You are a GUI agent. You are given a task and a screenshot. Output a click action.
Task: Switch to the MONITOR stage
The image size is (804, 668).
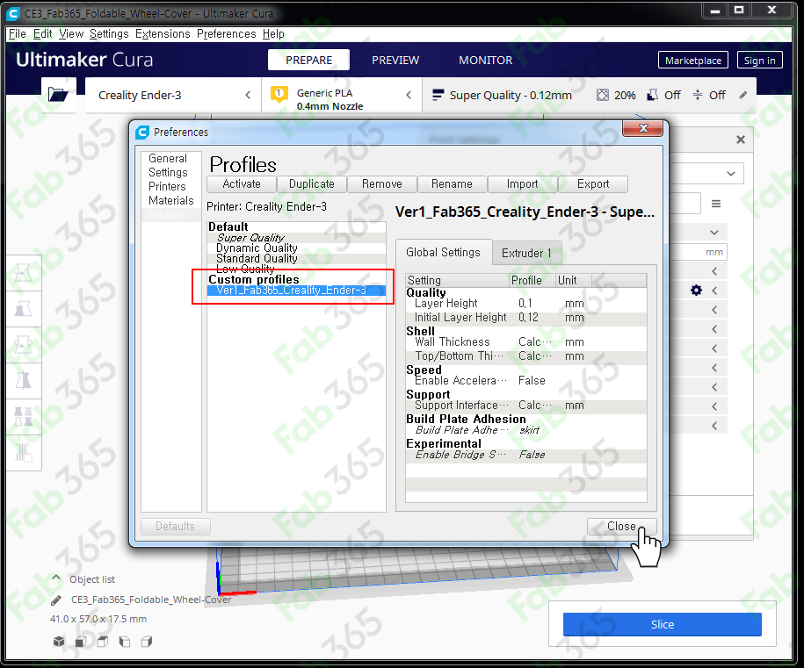click(485, 60)
